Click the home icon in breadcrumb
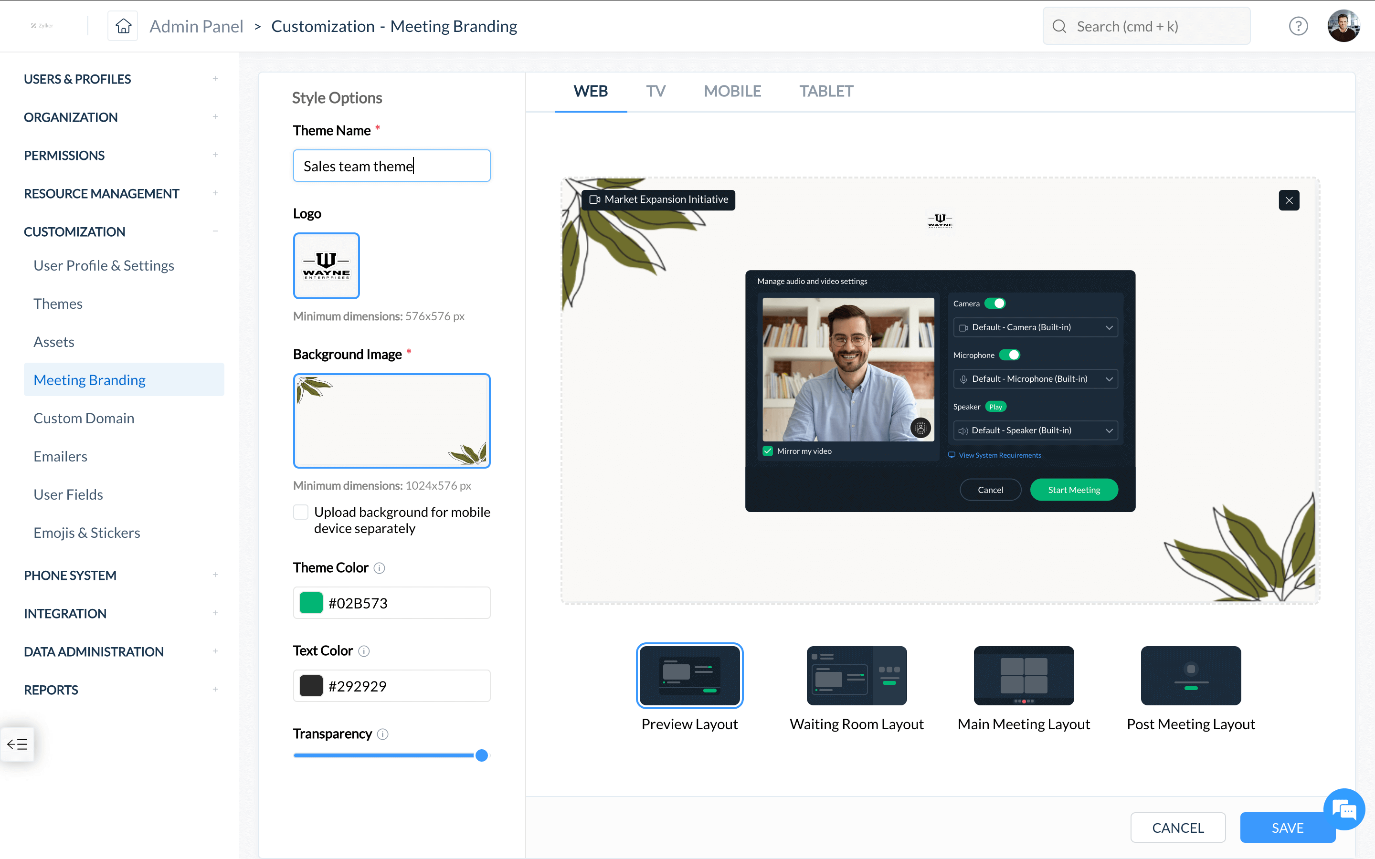1375x859 pixels. tap(123, 26)
